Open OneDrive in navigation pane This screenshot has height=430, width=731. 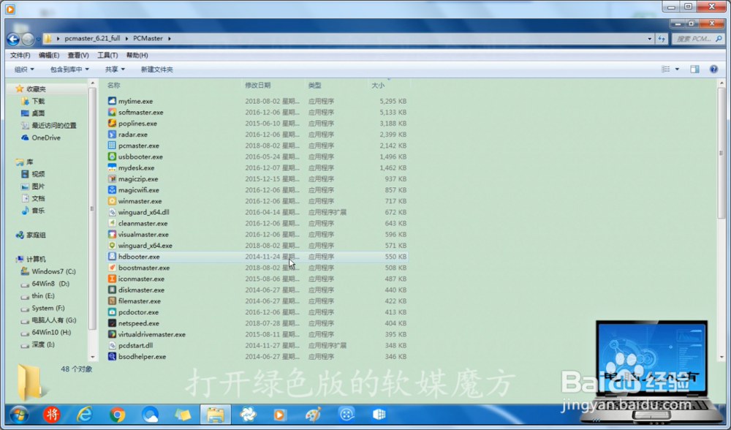pos(45,137)
